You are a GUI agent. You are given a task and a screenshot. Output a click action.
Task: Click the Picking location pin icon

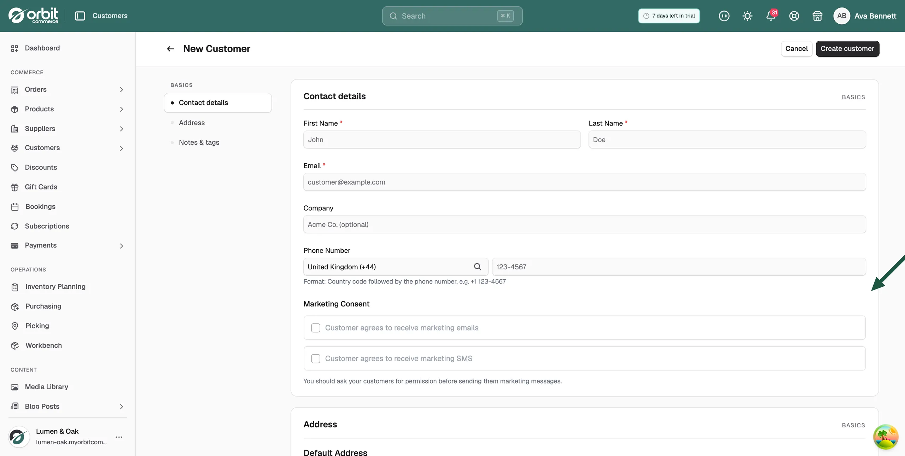click(x=14, y=326)
